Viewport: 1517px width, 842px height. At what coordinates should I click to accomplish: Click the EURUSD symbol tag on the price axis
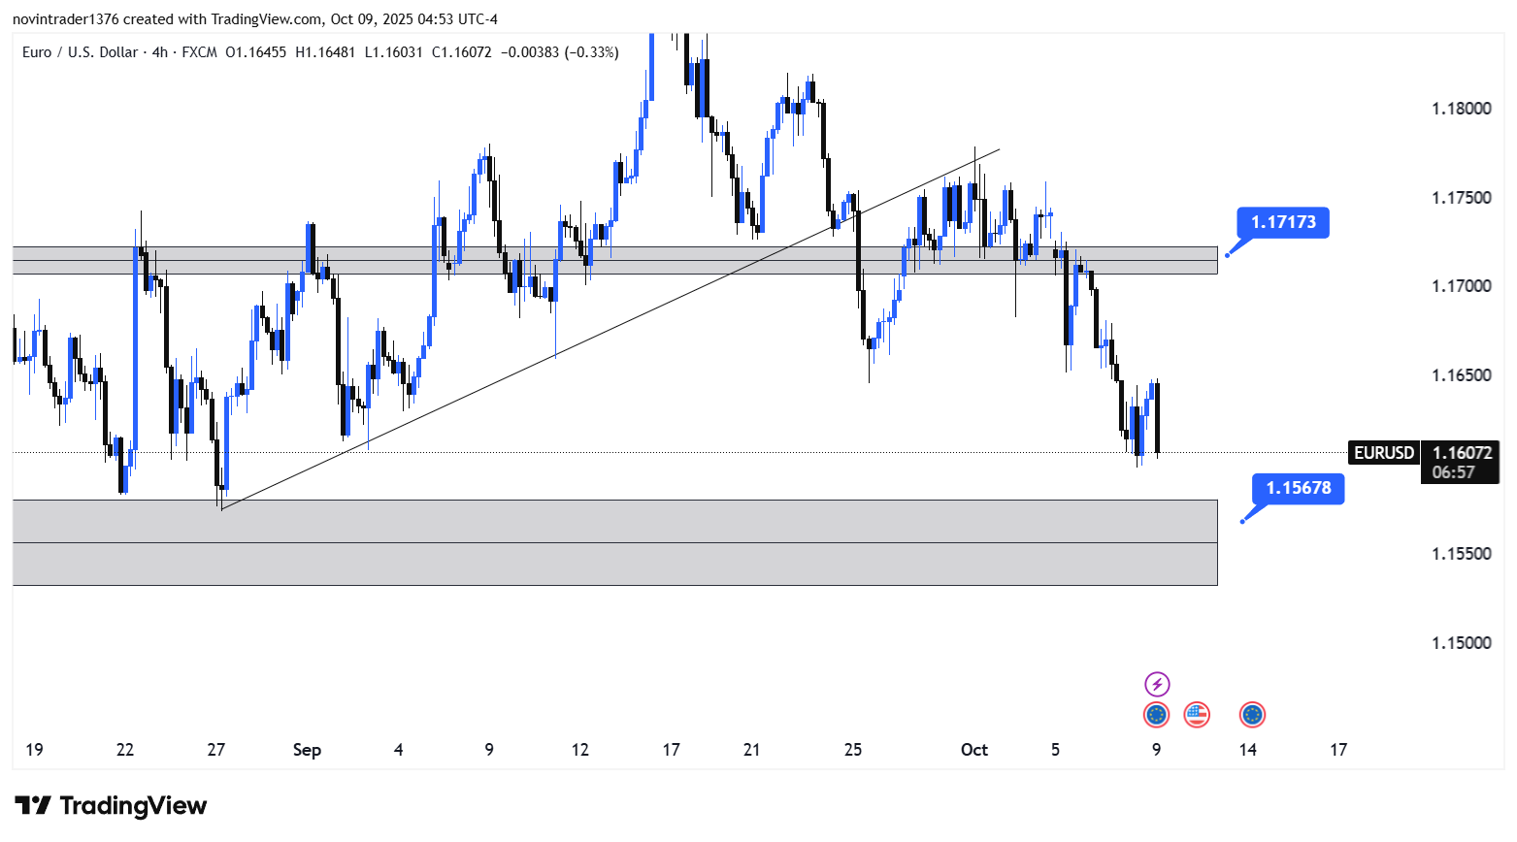[x=1383, y=453]
